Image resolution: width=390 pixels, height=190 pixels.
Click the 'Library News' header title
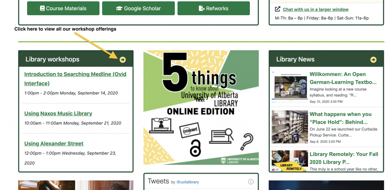pos(295,59)
